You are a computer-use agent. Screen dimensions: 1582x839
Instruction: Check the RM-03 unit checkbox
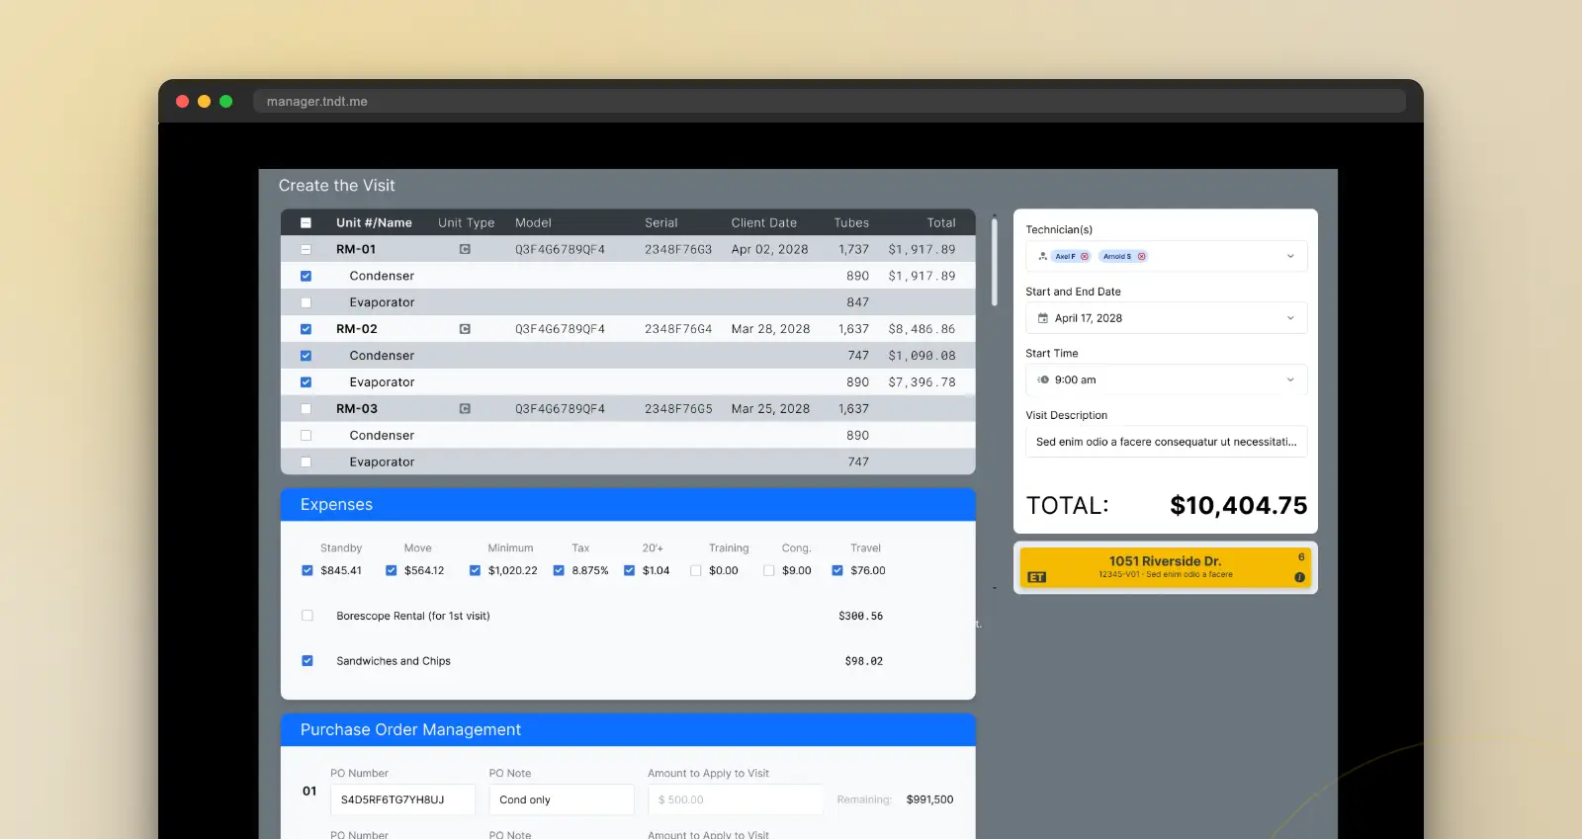(x=306, y=408)
